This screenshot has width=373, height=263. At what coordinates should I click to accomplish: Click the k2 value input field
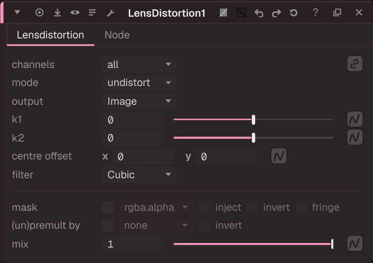coord(133,138)
